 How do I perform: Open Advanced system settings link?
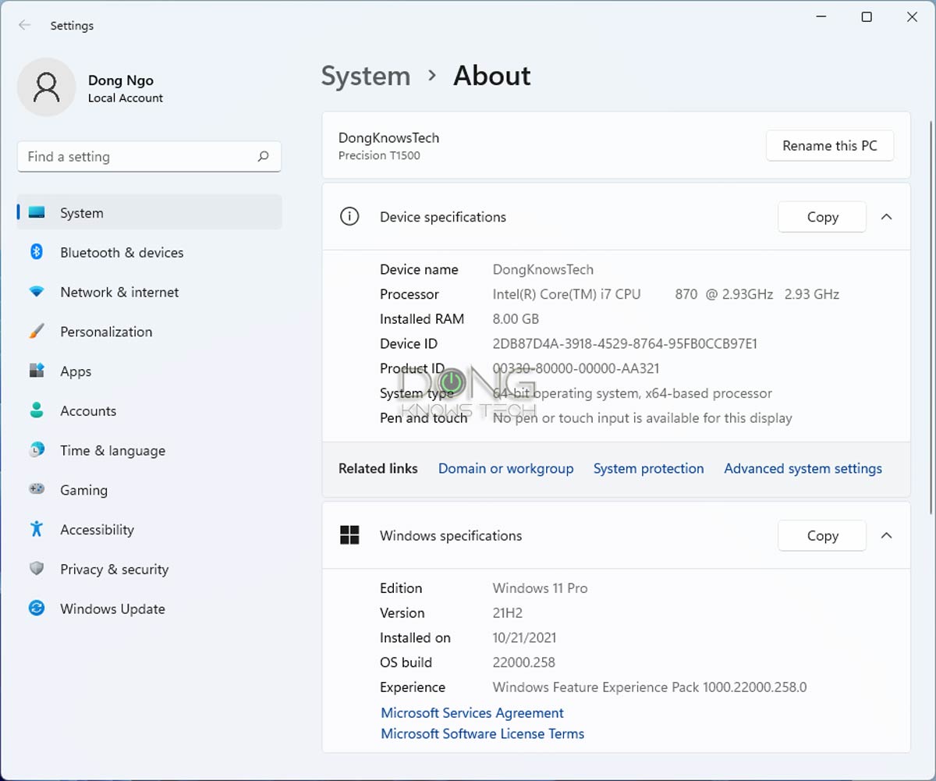tap(803, 468)
